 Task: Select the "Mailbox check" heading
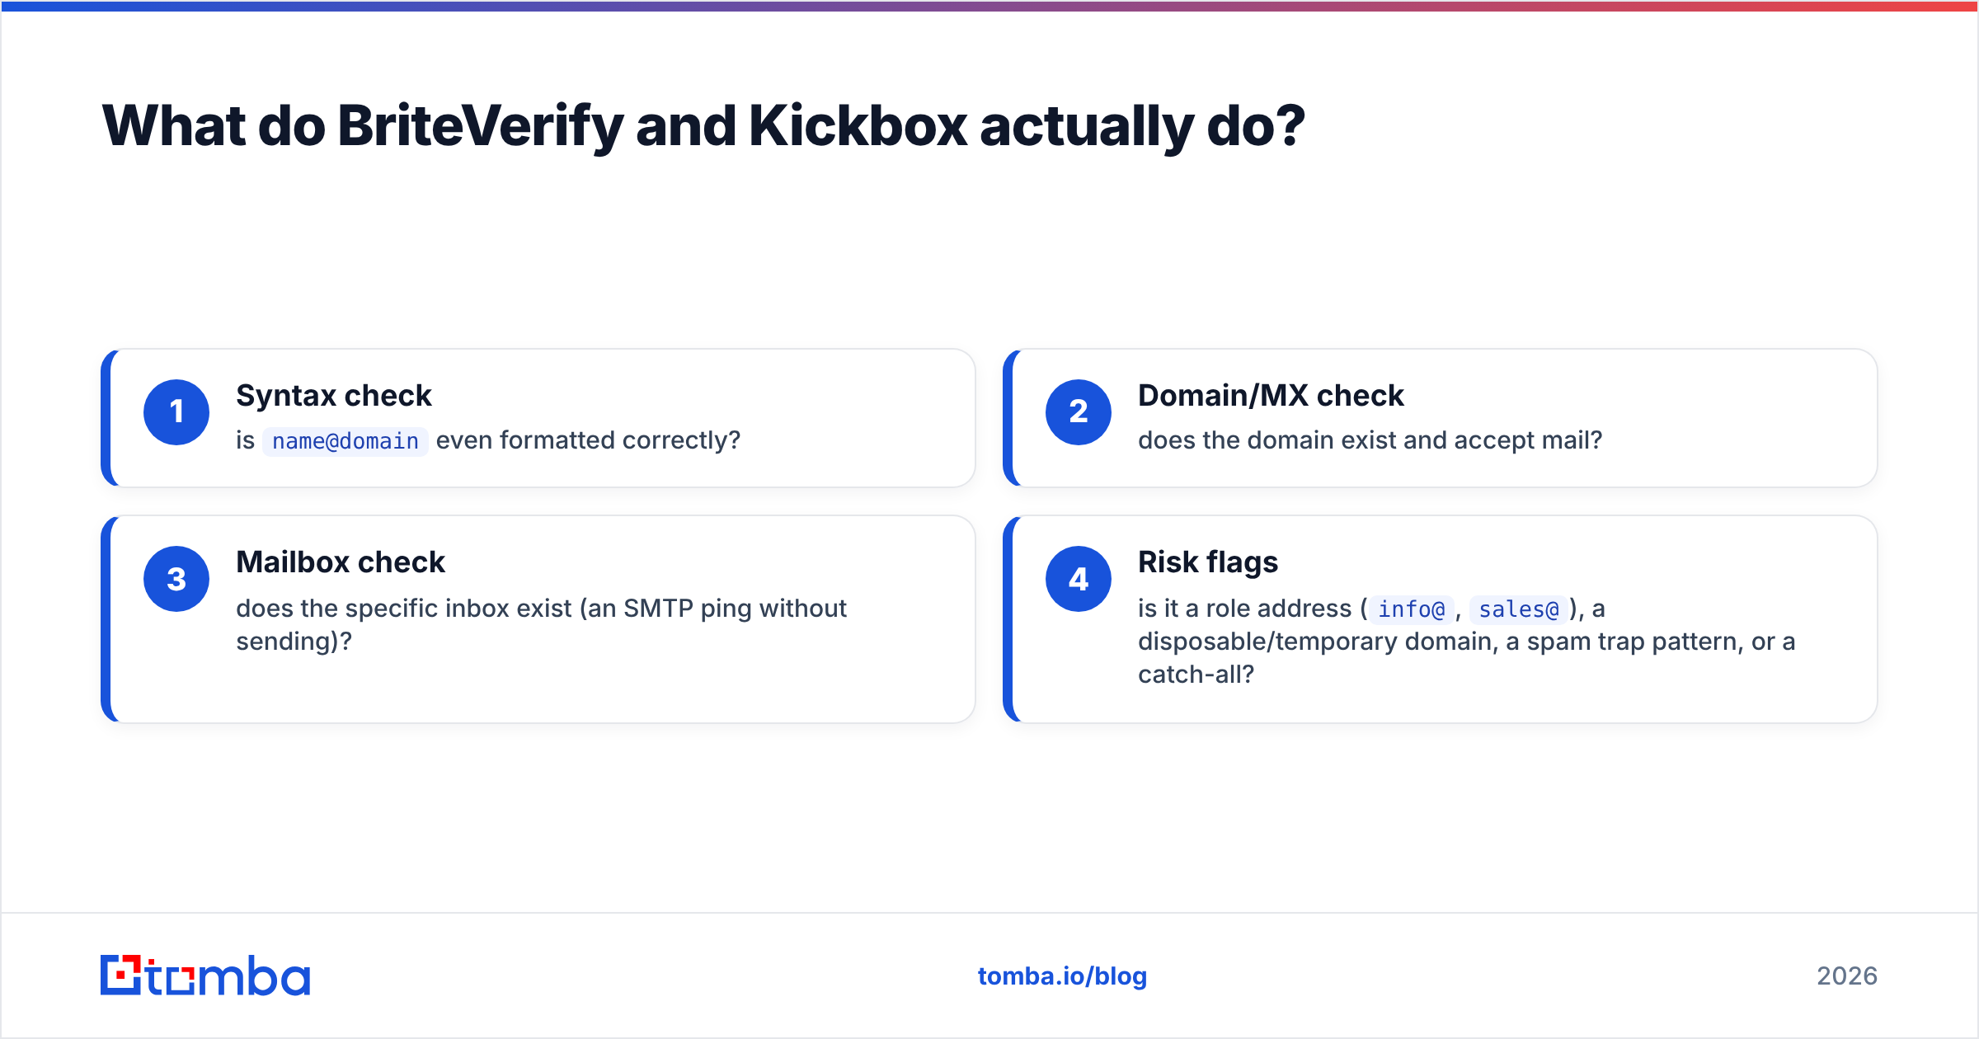coord(341,562)
